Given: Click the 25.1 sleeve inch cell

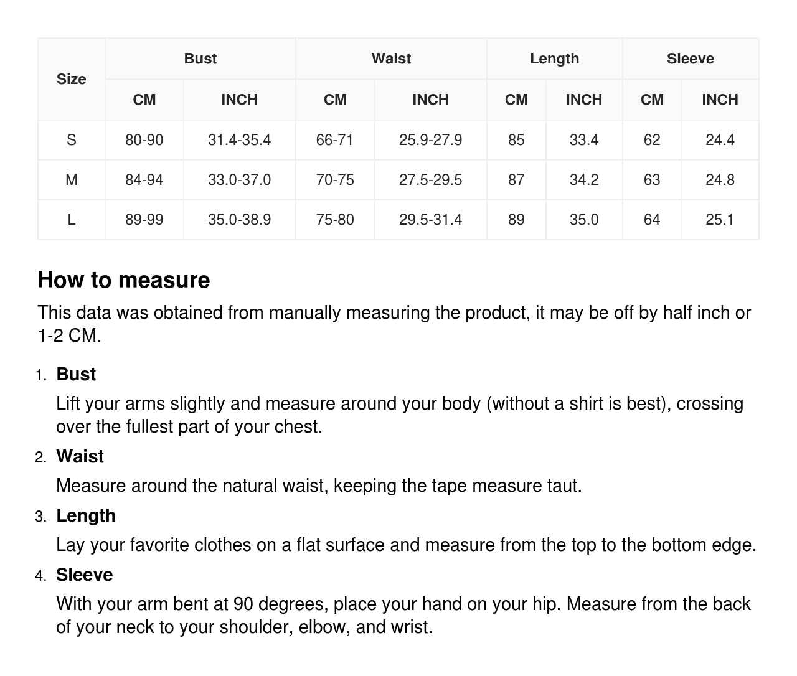Looking at the screenshot, I should (x=720, y=220).
